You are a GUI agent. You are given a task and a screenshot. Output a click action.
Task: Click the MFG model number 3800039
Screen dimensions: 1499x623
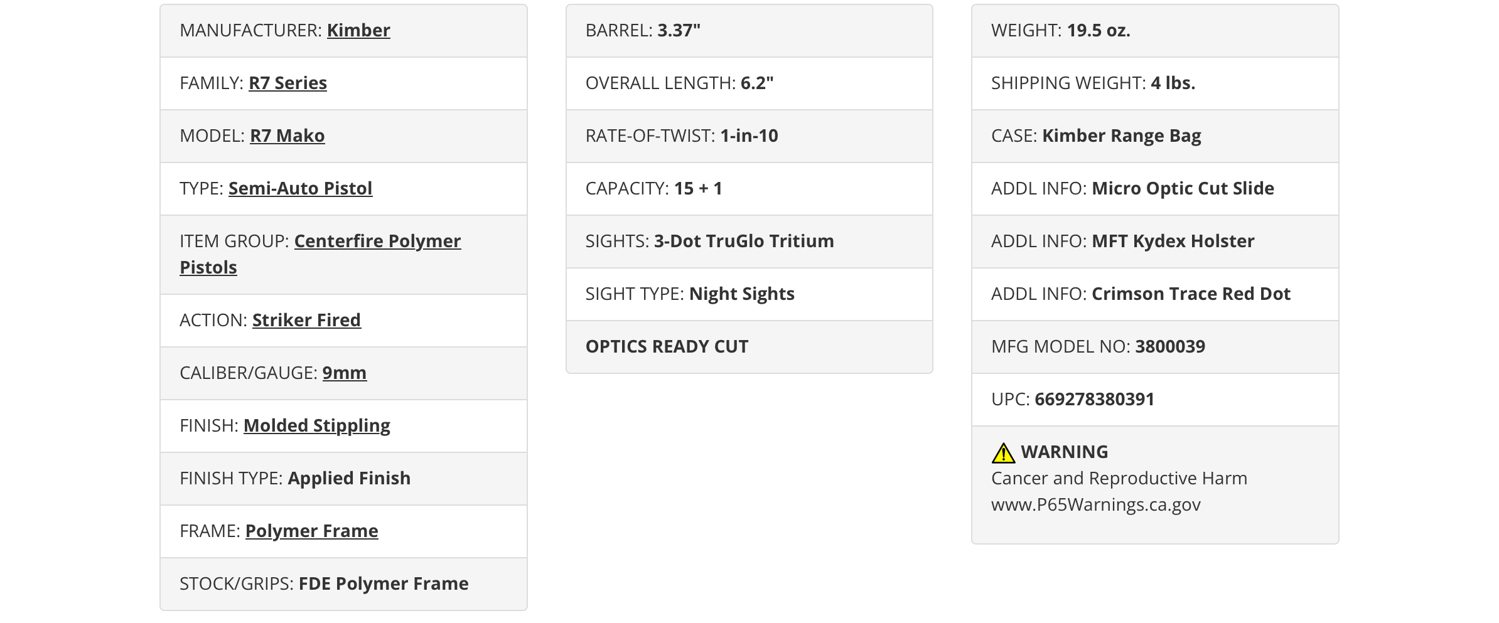click(x=1170, y=346)
